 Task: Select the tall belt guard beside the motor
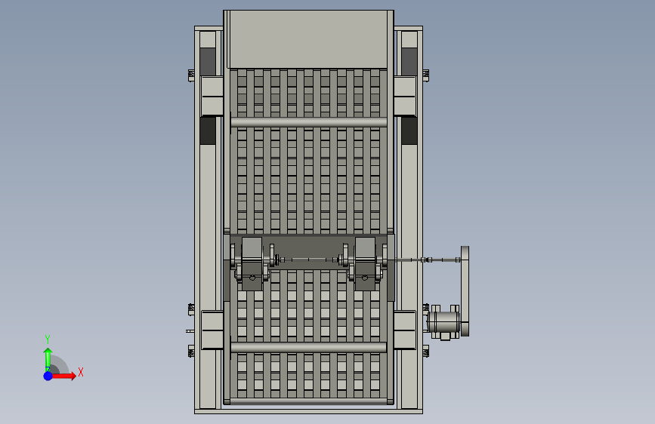tap(465, 291)
